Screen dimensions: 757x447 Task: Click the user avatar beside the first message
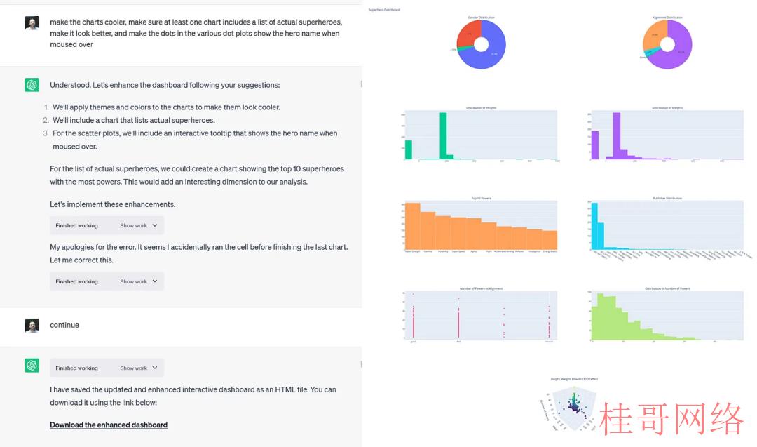(32, 22)
